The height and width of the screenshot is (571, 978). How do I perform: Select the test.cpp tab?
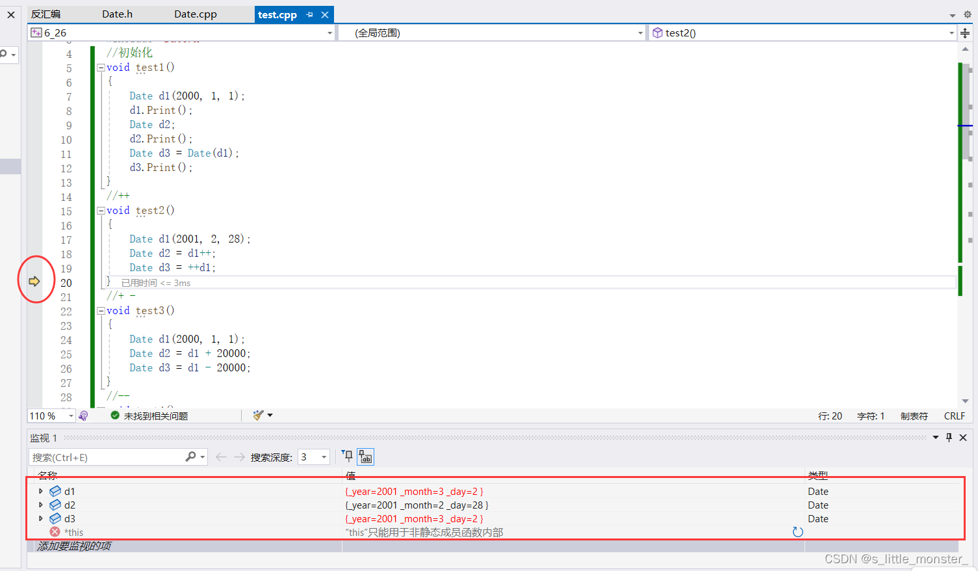coord(277,14)
